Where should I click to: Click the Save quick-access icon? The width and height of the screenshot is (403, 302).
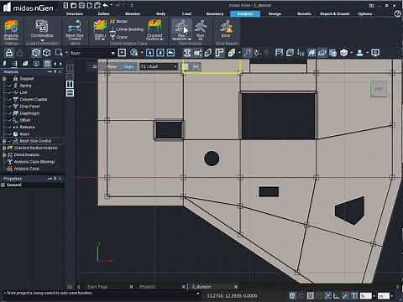(x=81, y=5)
